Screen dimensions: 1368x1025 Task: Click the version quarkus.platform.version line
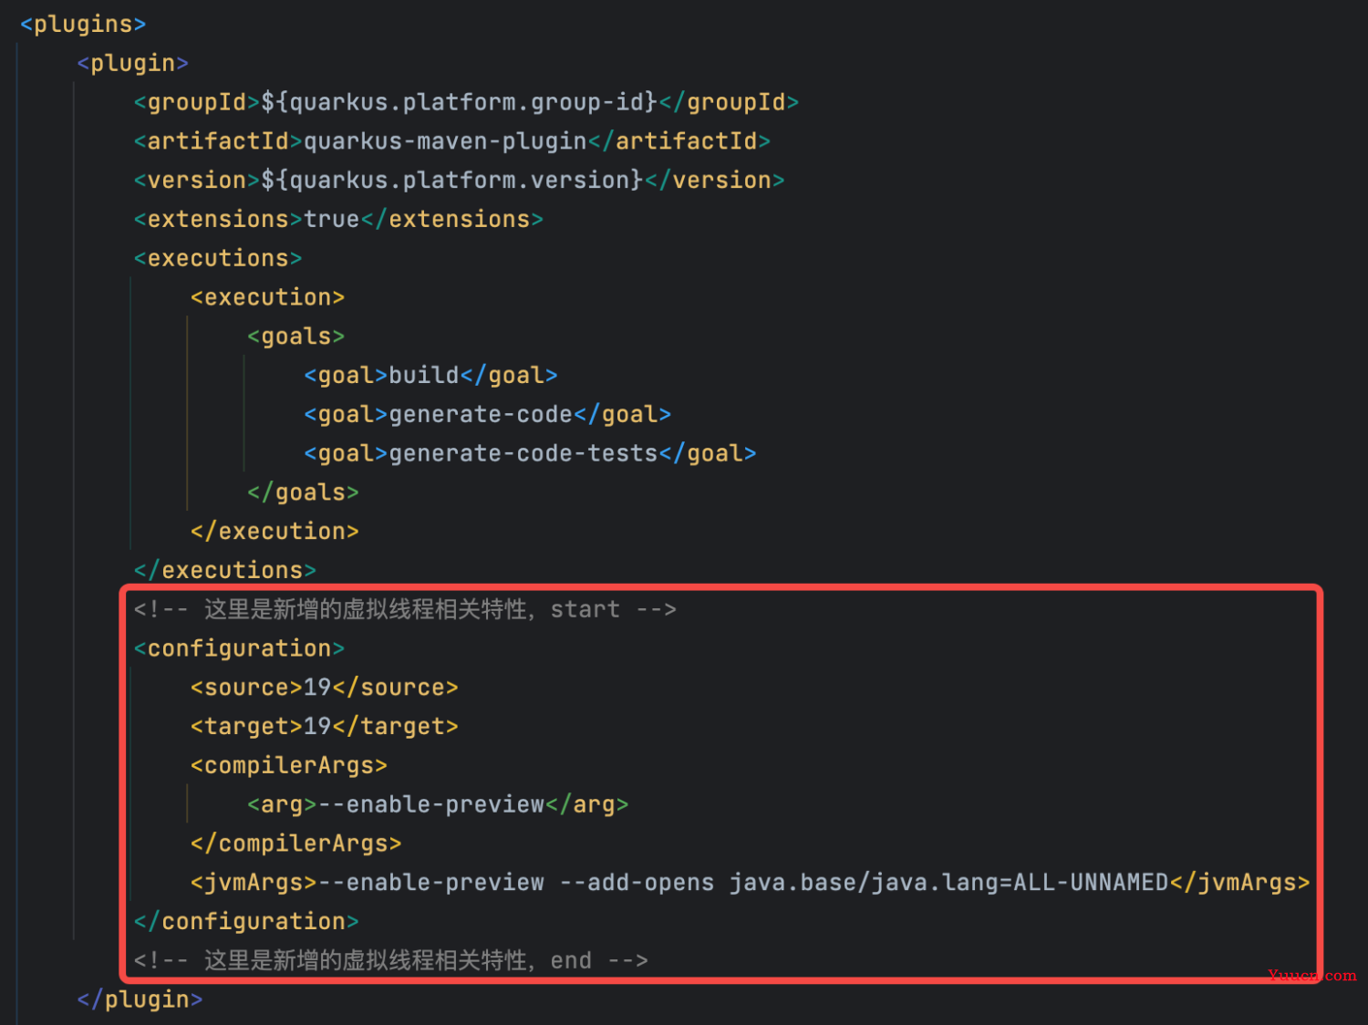click(459, 181)
